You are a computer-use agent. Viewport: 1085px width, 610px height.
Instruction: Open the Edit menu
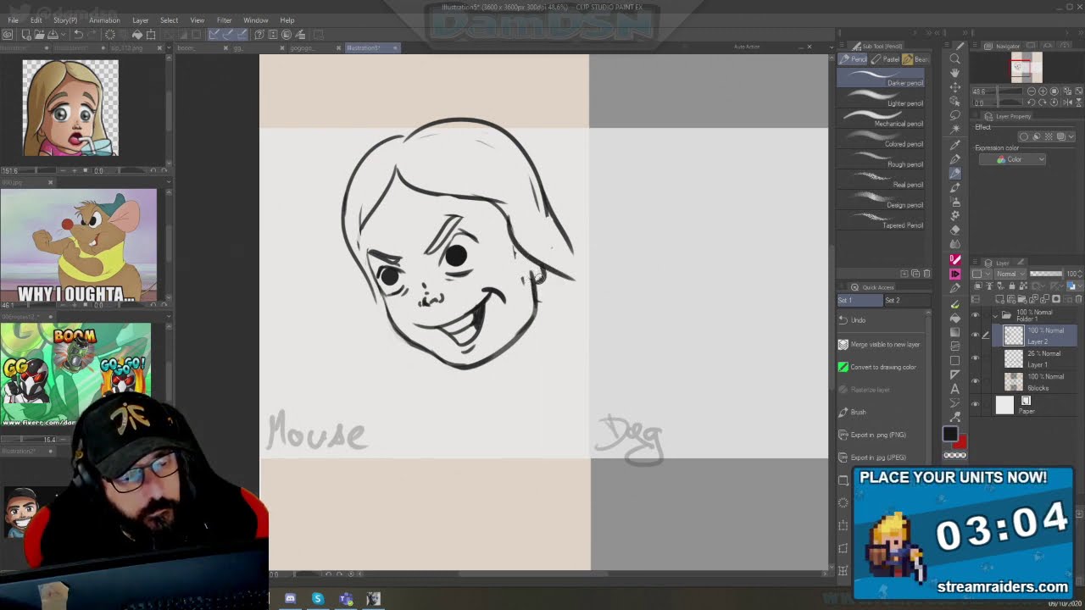tap(36, 20)
